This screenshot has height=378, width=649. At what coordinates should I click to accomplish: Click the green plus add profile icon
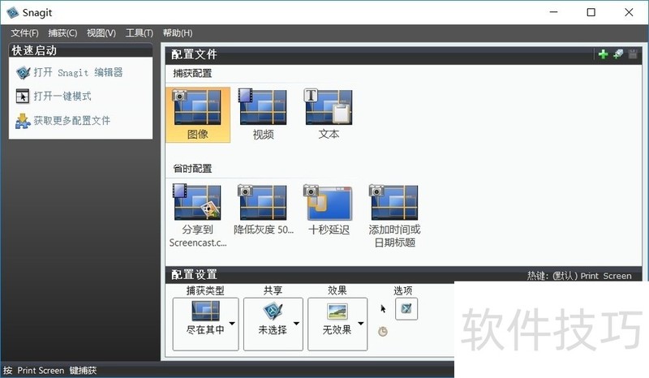pos(603,54)
